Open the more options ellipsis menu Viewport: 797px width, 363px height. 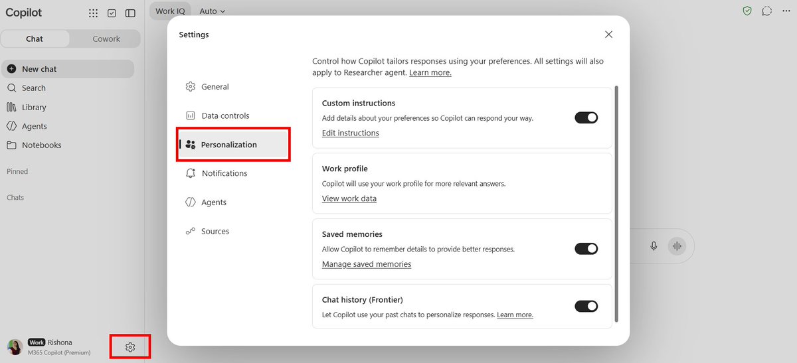pos(786,11)
